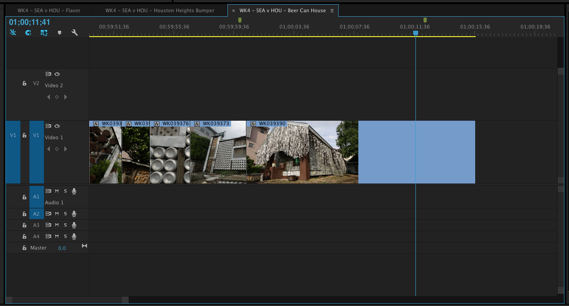
Task: Go to next keyframe on Video 1
Action: click(x=65, y=149)
